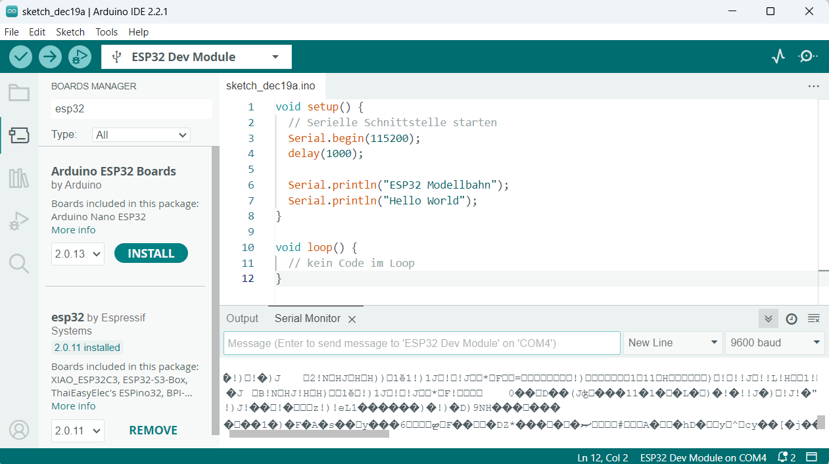Screen dimensions: 829x464
Task: Open More info for esp32 by Espressif
Action: click(74, 406)
